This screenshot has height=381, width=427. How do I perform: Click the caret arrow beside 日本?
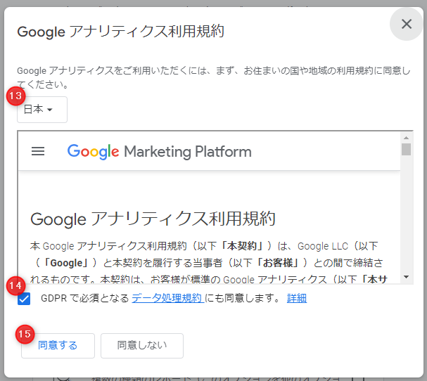click(x=49, y=110)
